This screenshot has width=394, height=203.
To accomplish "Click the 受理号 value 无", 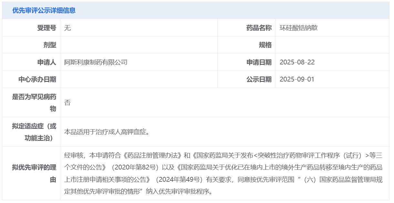I will (67, 28).
